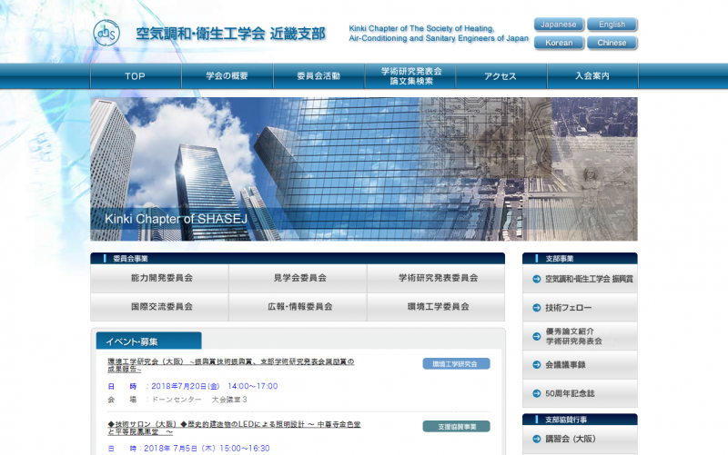Image resolution: width=728 pixels, height=455 pixels.
Task: Click the SHASE circular logo icon
Action: 106,33
